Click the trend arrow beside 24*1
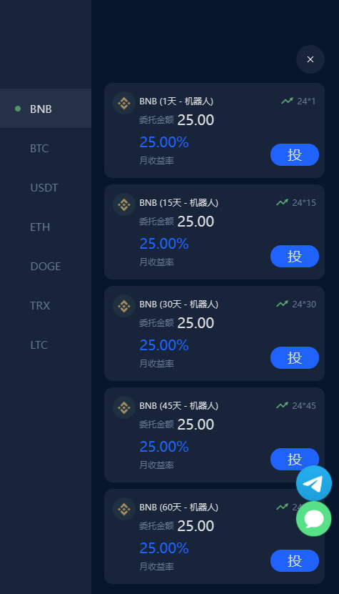 tap(287, 102)
